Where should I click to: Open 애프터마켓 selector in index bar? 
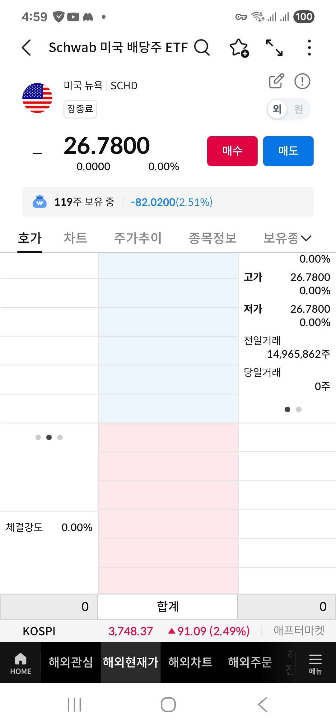tap(299, 631)
